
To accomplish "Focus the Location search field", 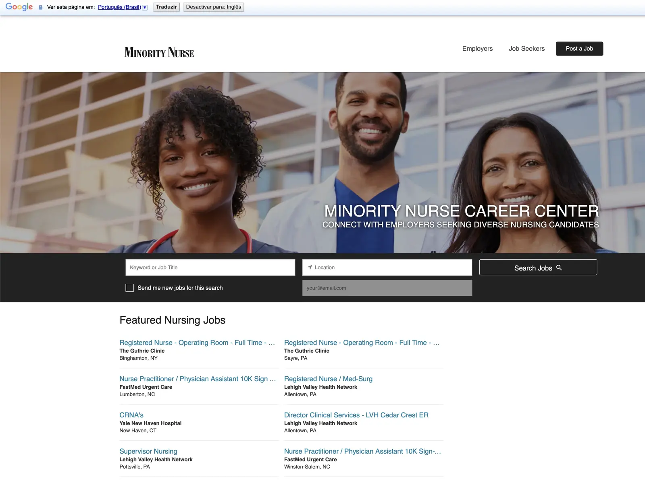I will pos(387,267).
